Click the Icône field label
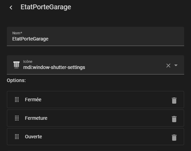191x151 pixels. coord(28,61)
